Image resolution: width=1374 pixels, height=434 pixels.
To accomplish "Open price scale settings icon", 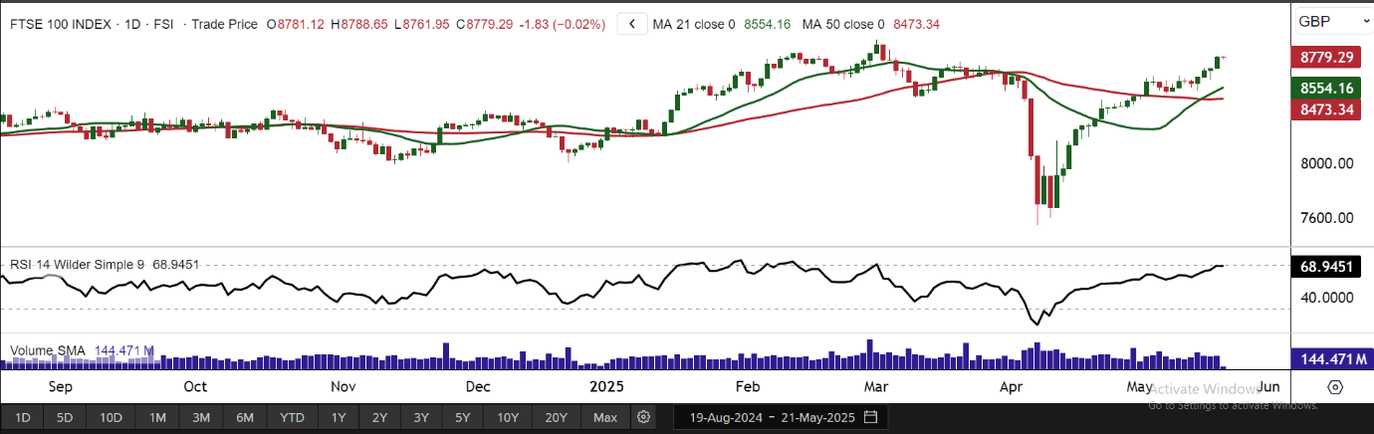I will pyautogui.click(x=1335, y=387).
